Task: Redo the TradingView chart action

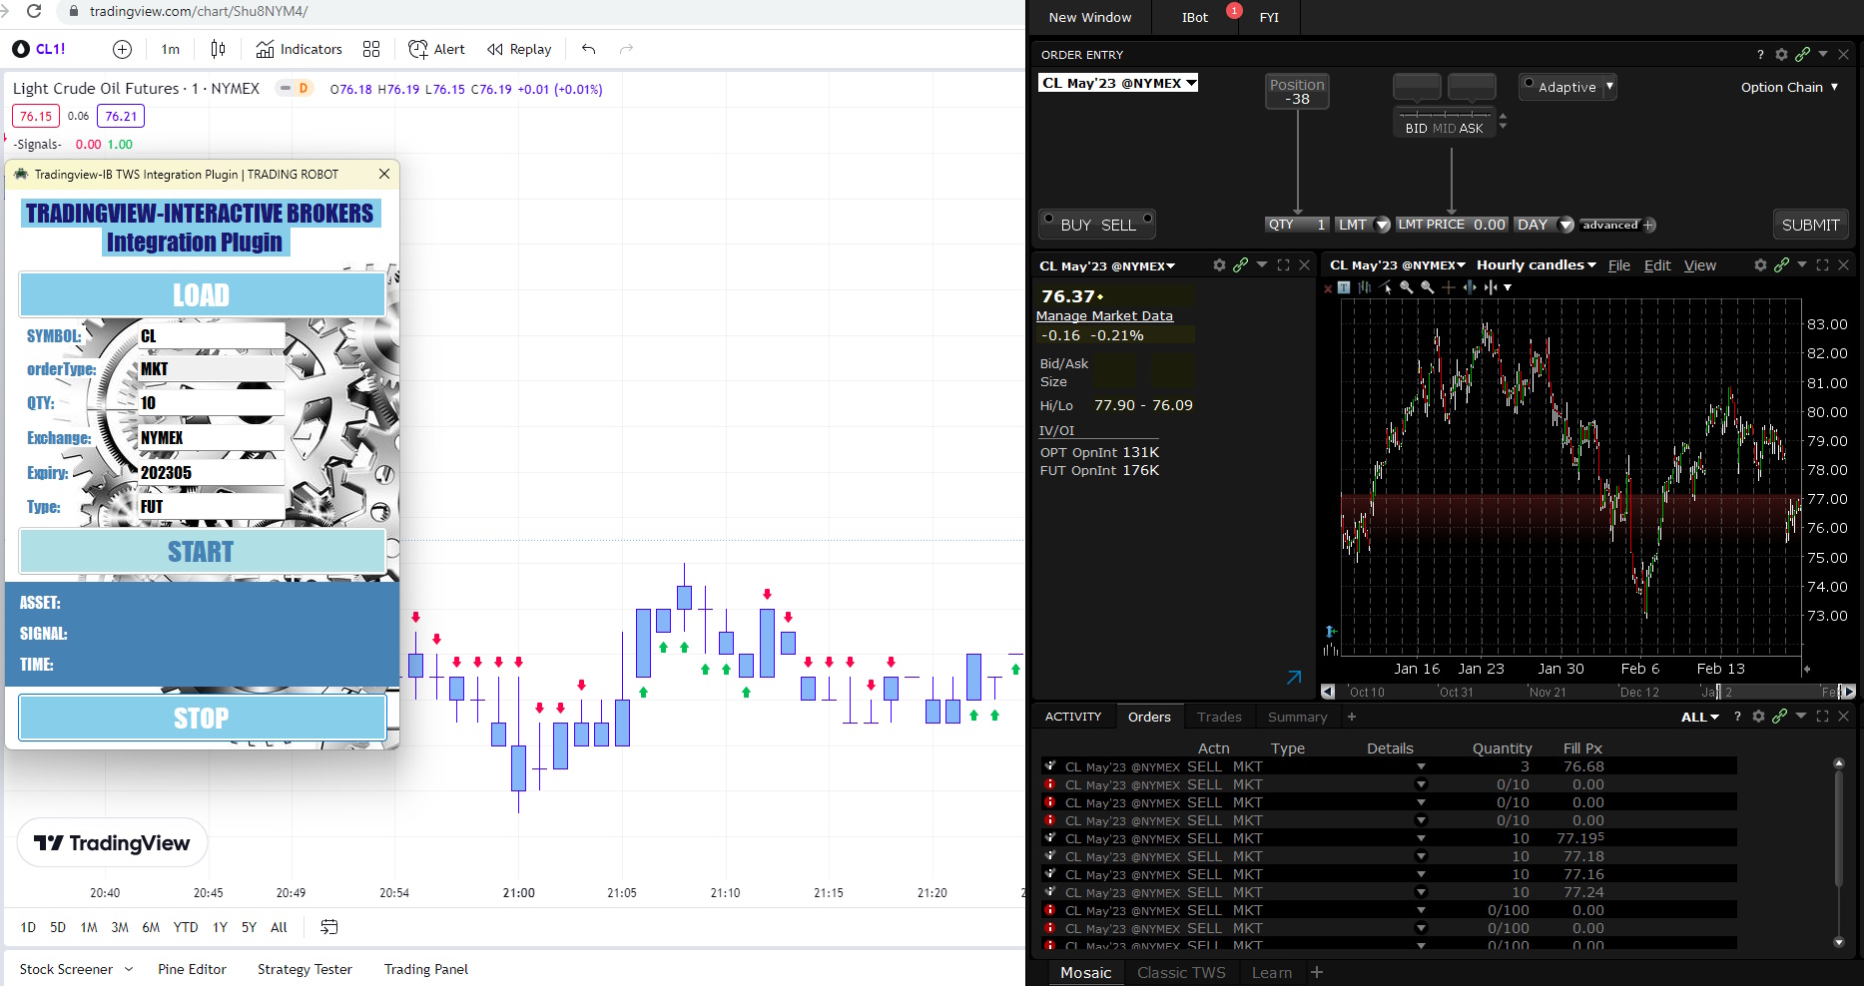Action: pyautogui.click(x=626, y=49)
